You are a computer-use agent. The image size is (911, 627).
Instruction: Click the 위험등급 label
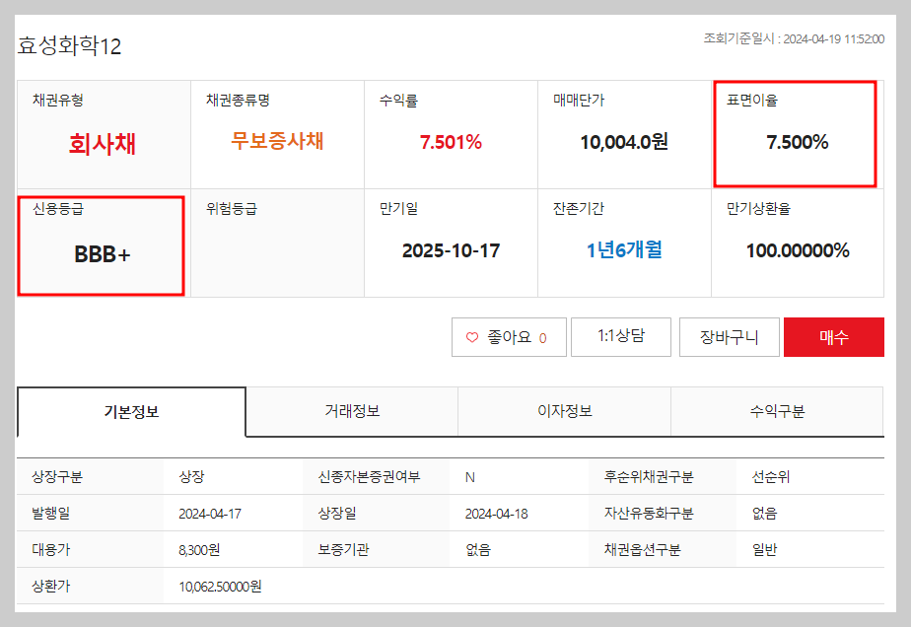[232, 209]
